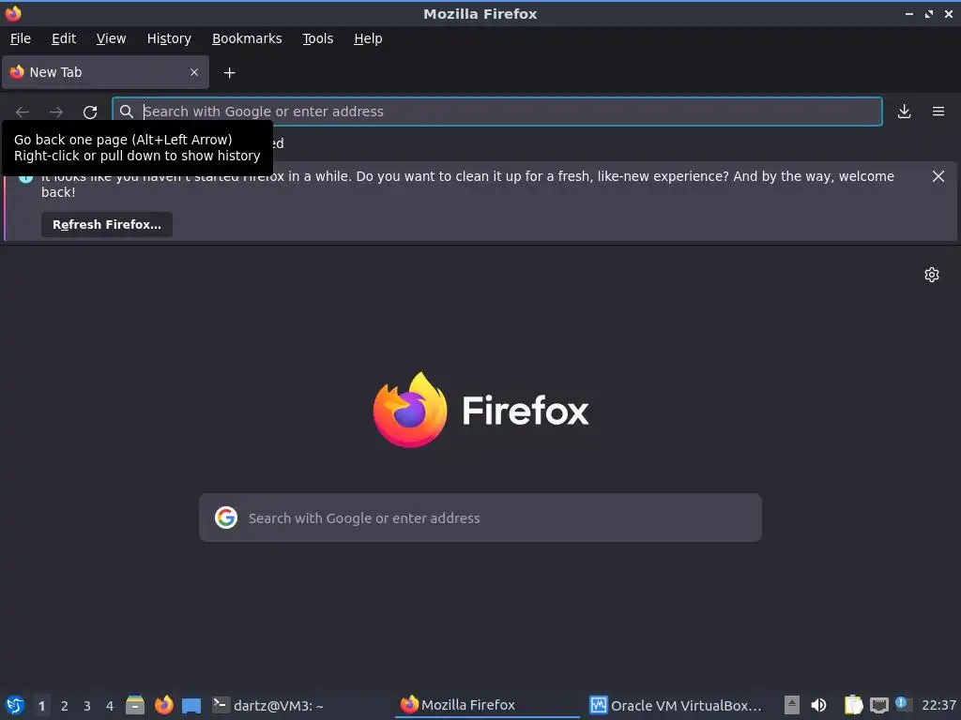This screenshot has width=961, height=720.
Task: Open the volume control tray icon
Action: coord(818,705)
